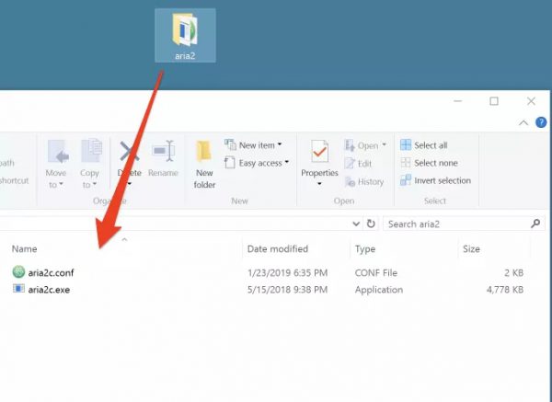Screen dimensions: 552x402
Task: Click the magnifier icon in the search box
Action: click(x=535, y=224)
